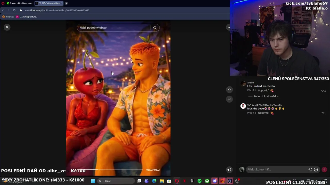Click the tiktok.com address bar URL
The image size is (330, 185).
57,10
